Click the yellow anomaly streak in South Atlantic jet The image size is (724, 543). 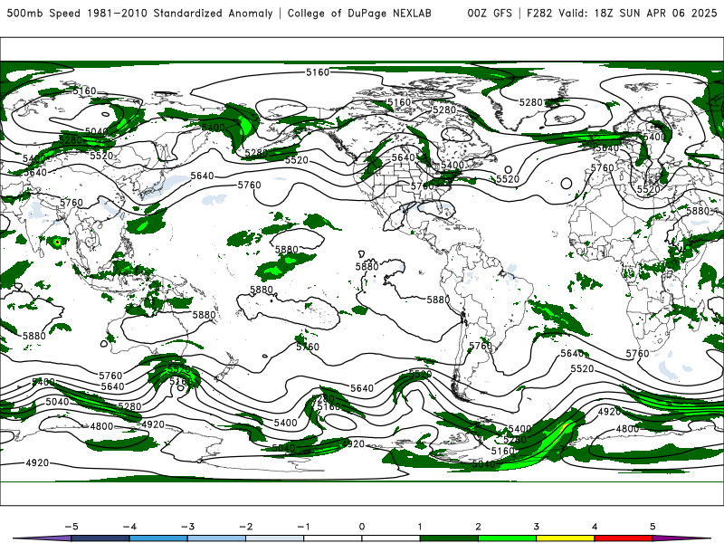click(564, 428)
